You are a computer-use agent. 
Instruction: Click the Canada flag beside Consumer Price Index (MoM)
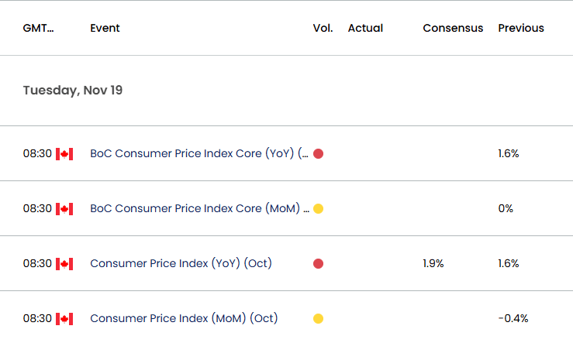[64, 319]
